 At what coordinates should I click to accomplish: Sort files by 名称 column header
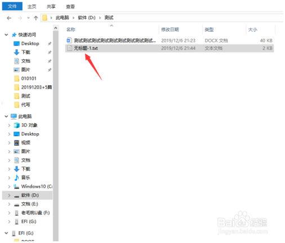tap(71, 29)
